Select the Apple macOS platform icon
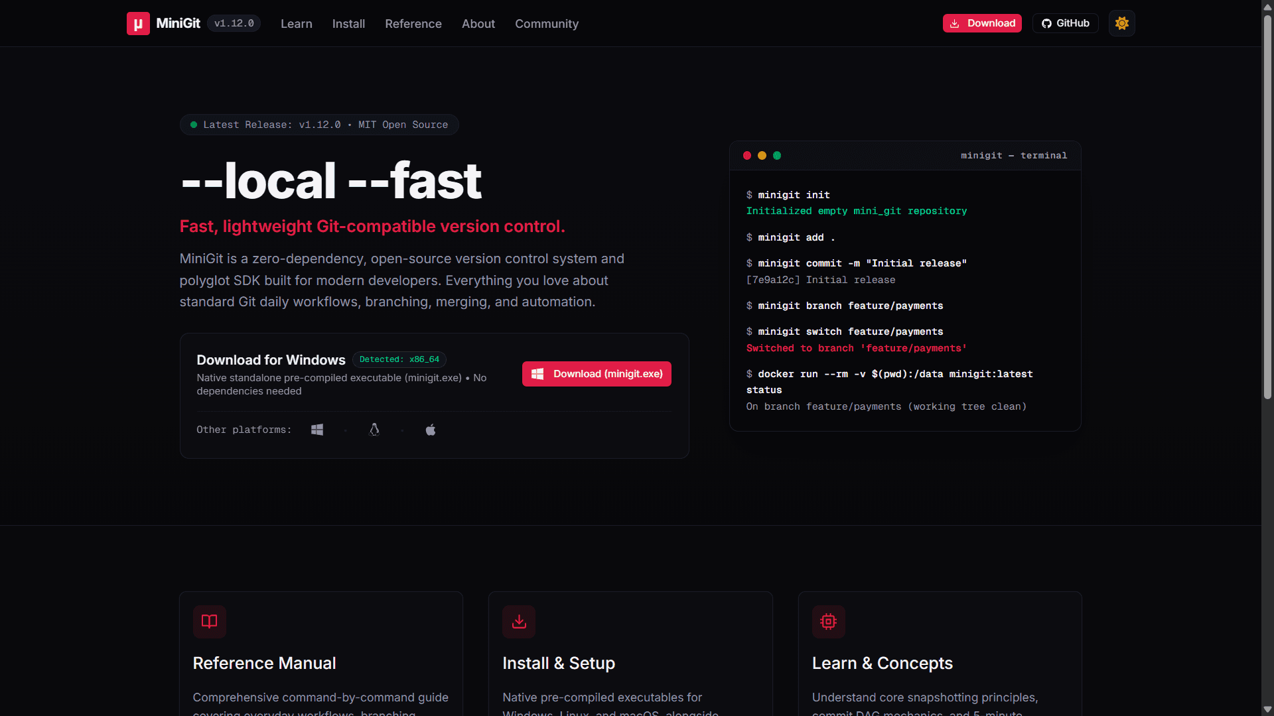The image size is (1274, 716). [x=431, y=430]
